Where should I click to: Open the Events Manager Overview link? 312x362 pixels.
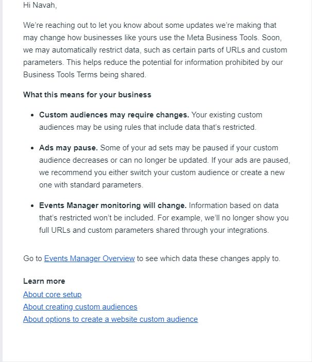[89, 258]
